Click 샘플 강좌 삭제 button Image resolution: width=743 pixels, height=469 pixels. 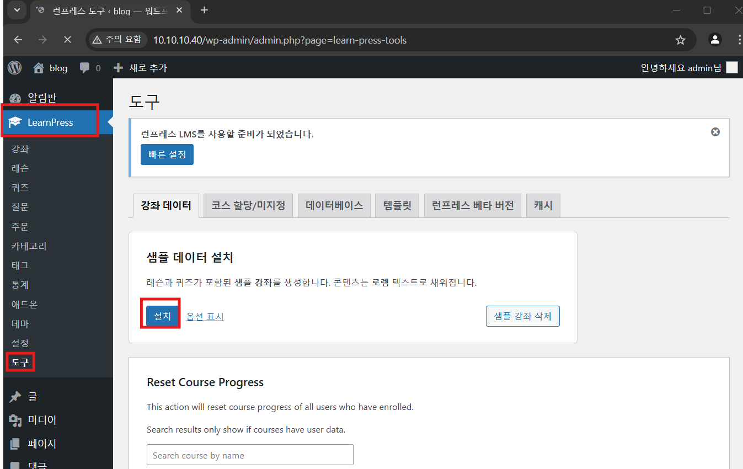click(523, 316)
